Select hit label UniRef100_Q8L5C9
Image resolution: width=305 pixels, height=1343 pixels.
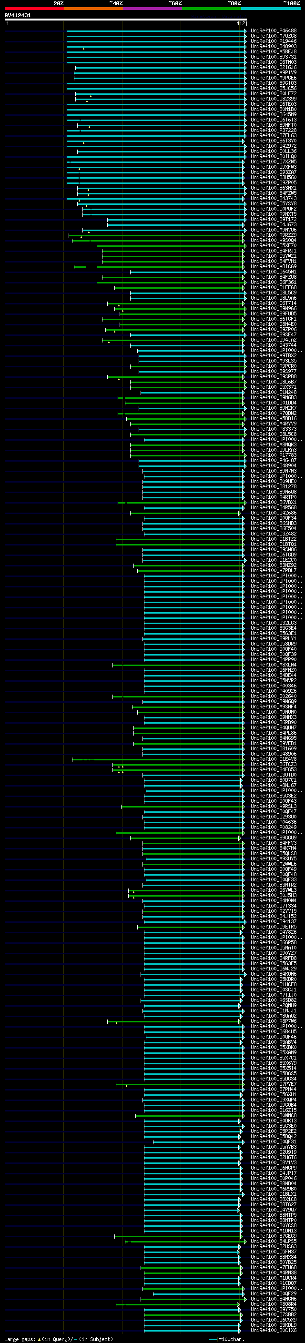click(274, 293)
